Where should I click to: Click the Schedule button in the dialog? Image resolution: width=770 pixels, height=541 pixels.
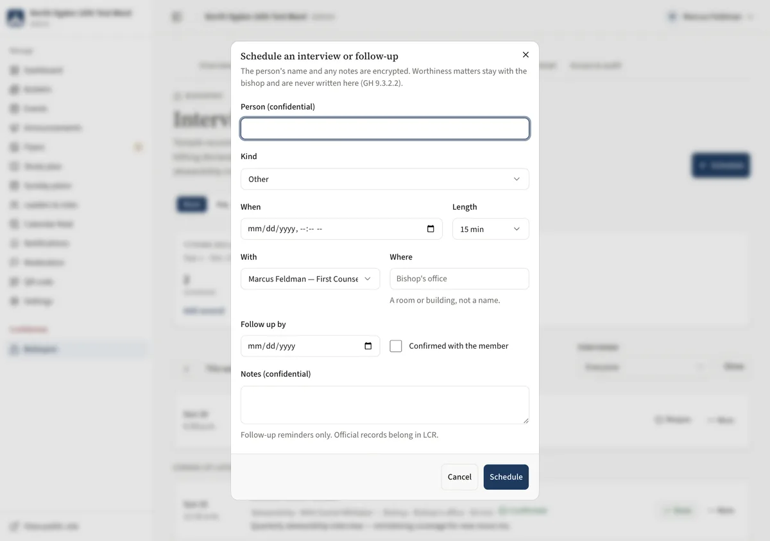click(x=506, y=477)
